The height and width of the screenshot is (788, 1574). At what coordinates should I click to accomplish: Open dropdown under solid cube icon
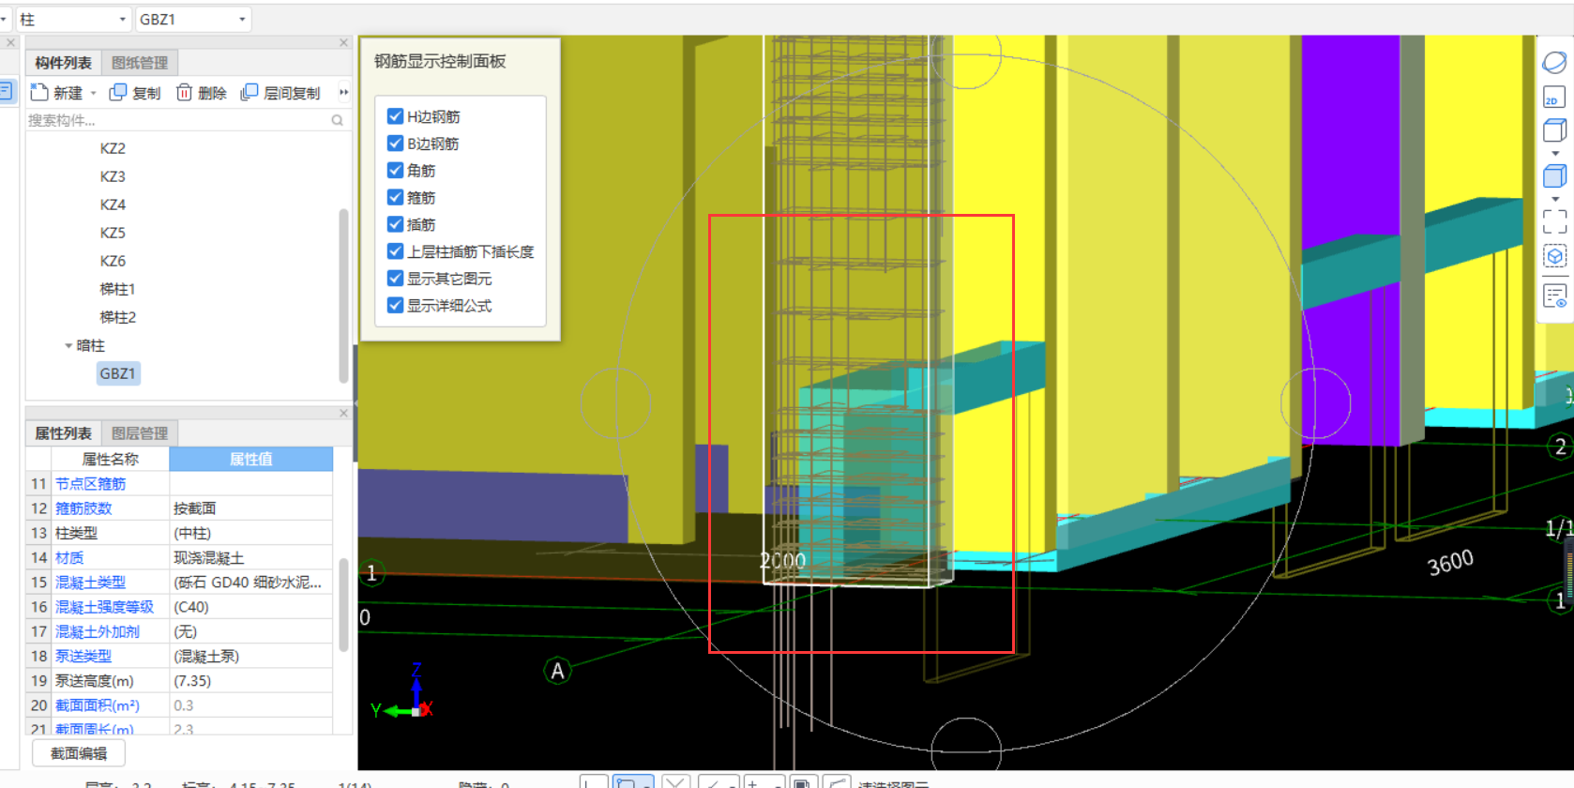coord(1555,199)
